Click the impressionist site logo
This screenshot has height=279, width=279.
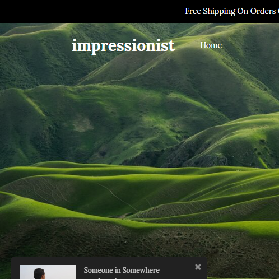[123, 45]
